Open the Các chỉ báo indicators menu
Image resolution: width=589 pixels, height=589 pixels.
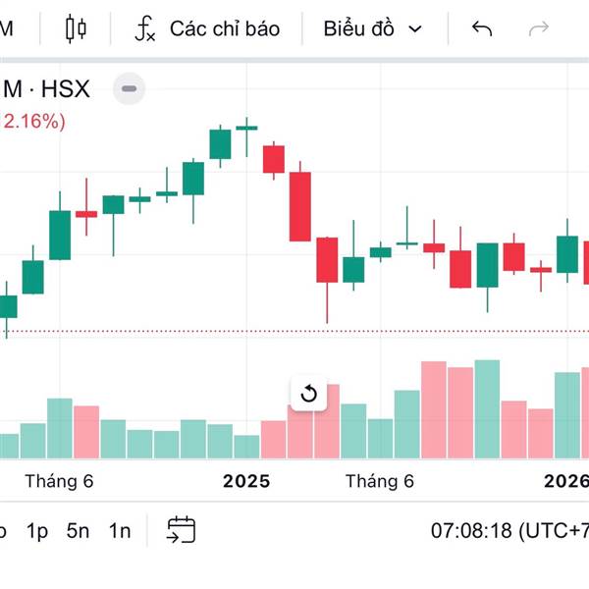(207, 28)
